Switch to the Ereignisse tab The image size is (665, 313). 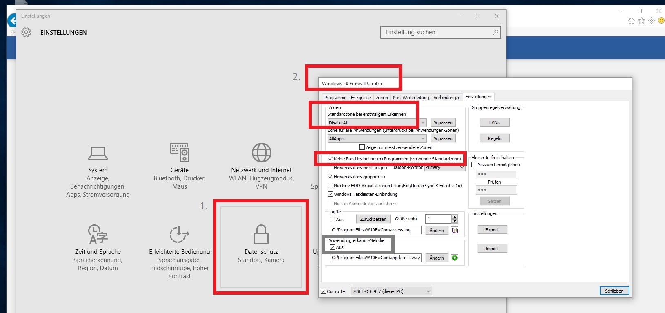[361, 98]
